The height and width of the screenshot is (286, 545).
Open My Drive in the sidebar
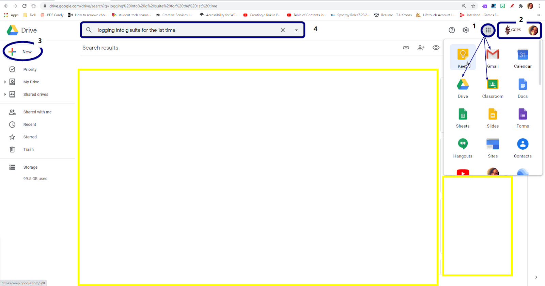(x=31, y=82)
